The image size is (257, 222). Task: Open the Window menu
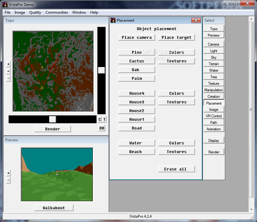click(79, 12)
